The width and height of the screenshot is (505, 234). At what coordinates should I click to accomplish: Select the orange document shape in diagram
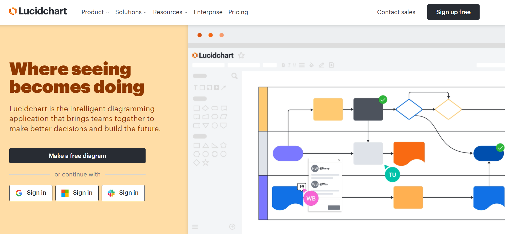[409, 154]
